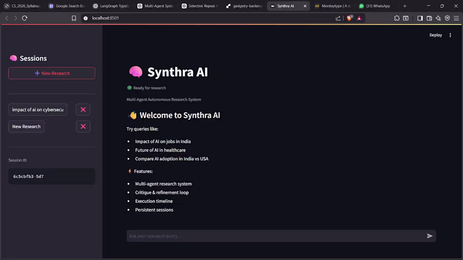Viewport: 463px width, 260px height.
Task: Open the 'impact of ai on cybersecu' session
Action: [x=38, y=110]
